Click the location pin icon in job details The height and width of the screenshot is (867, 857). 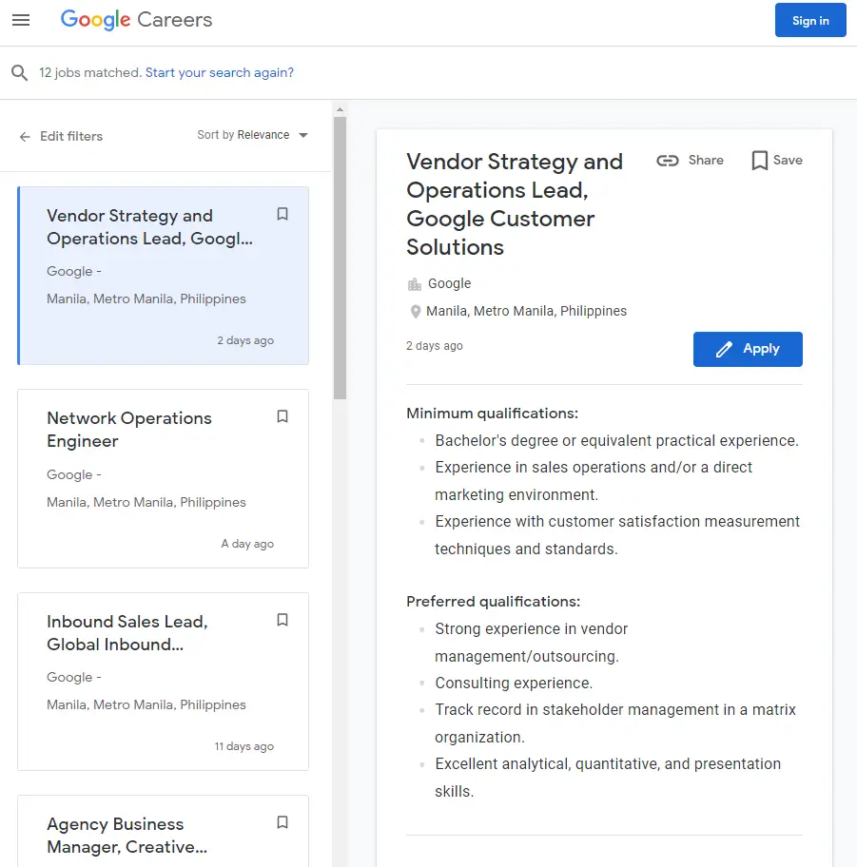coord(415,312)
